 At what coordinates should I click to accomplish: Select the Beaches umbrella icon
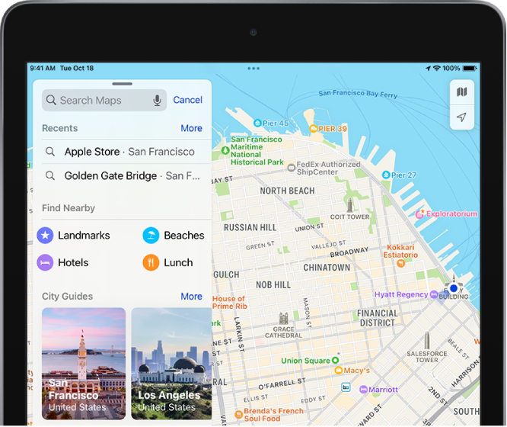coord(151,235)
